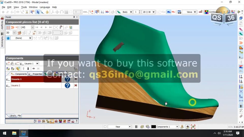Click the green last icon in right sidebar
The image size is (244, 137).
pos(241,33)
